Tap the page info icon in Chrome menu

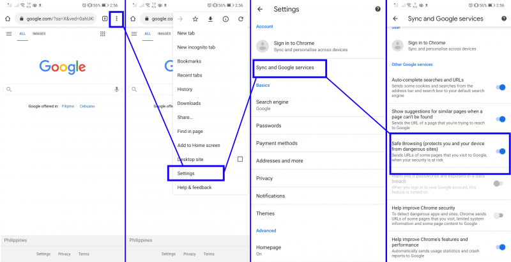point(225,19)
